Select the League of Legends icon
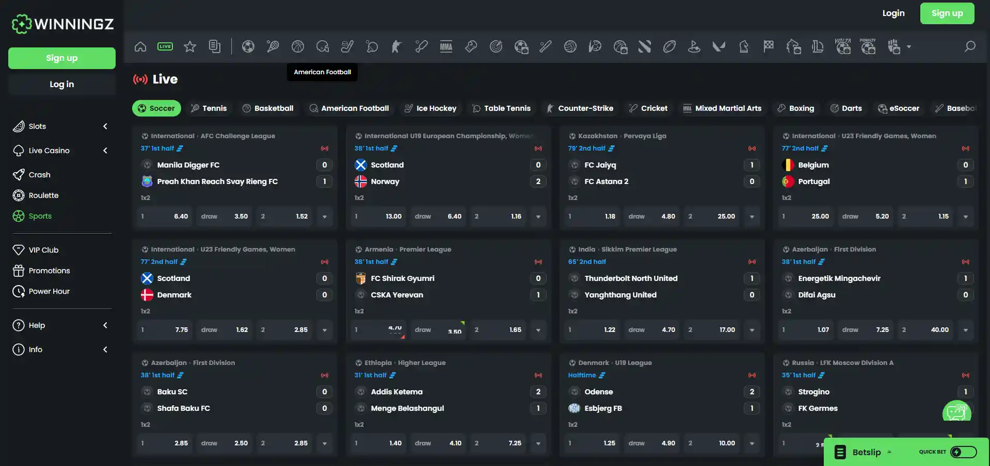The height and width of the screenshot is (466, 990). tap(818, 47)
